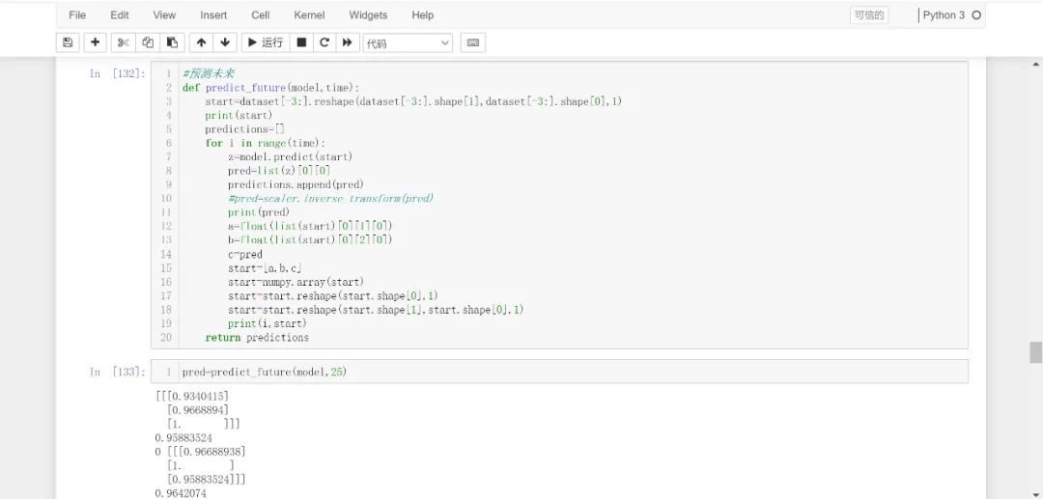
Task: Open the command palette keyboard icon
Action: 473,42
